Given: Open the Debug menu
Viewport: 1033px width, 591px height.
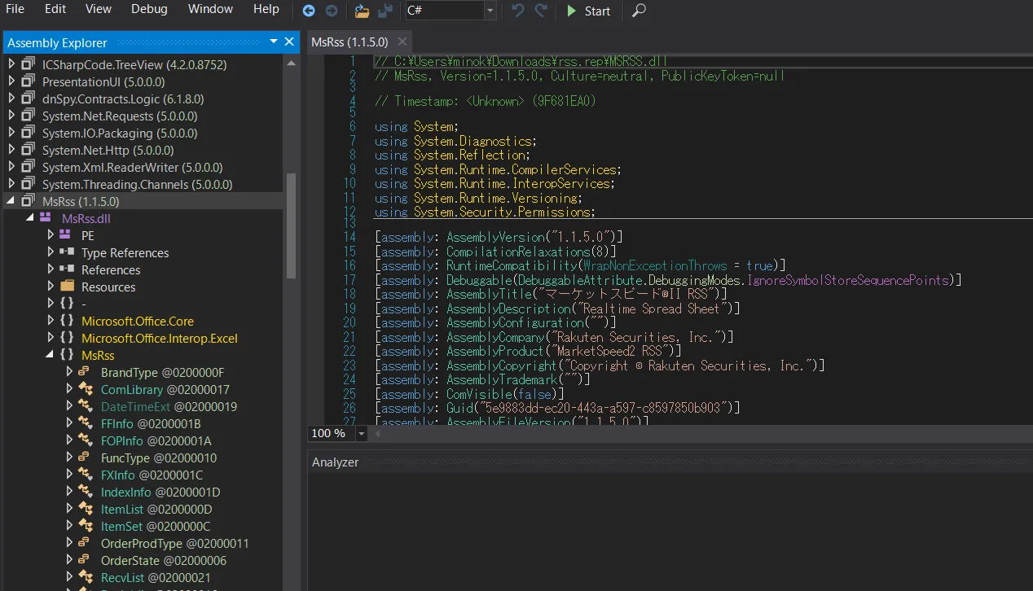Looking at the screenshot, I should 149,9.
